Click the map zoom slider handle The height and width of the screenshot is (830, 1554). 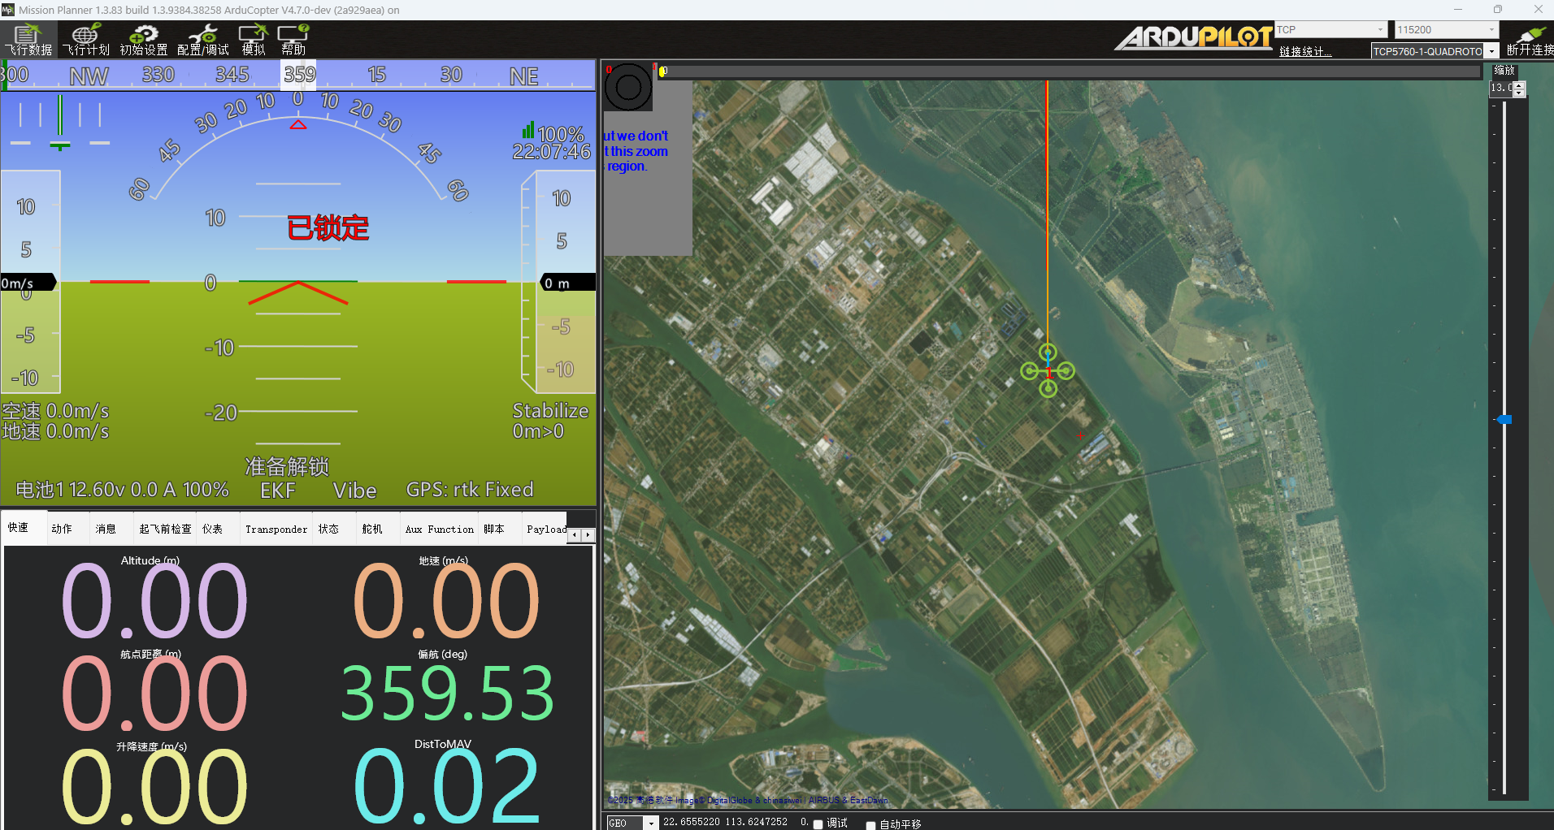[1504, 420]
